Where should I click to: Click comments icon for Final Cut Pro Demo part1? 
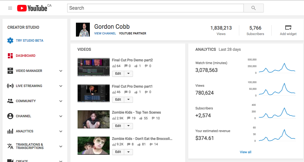(126, 92)
